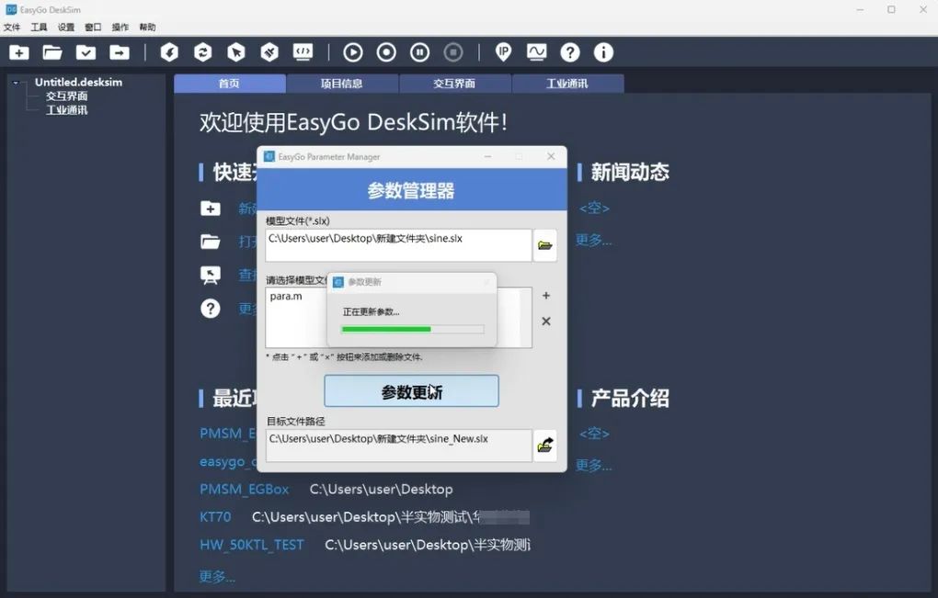Click the 正在更新参数... status text
The image size is (938, 598).
pos(371,311)
